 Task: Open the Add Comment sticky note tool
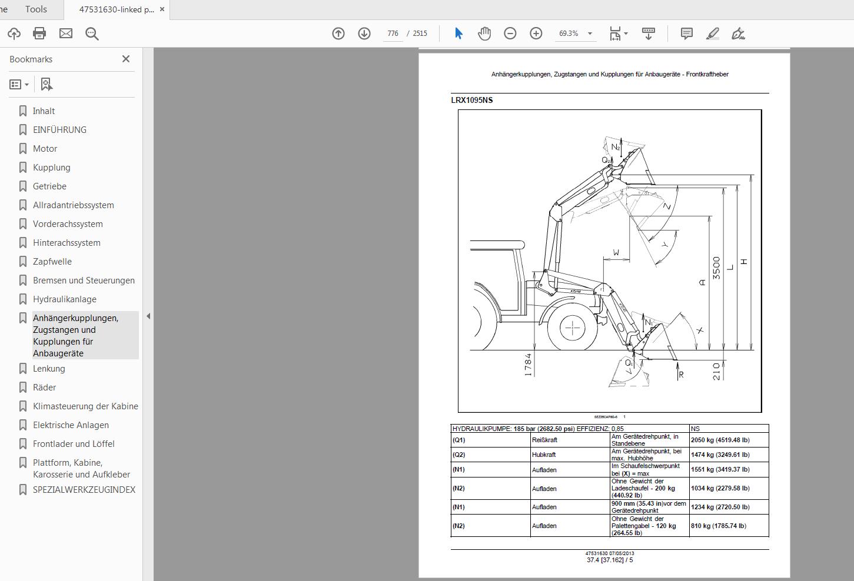[x=686, y=34]
